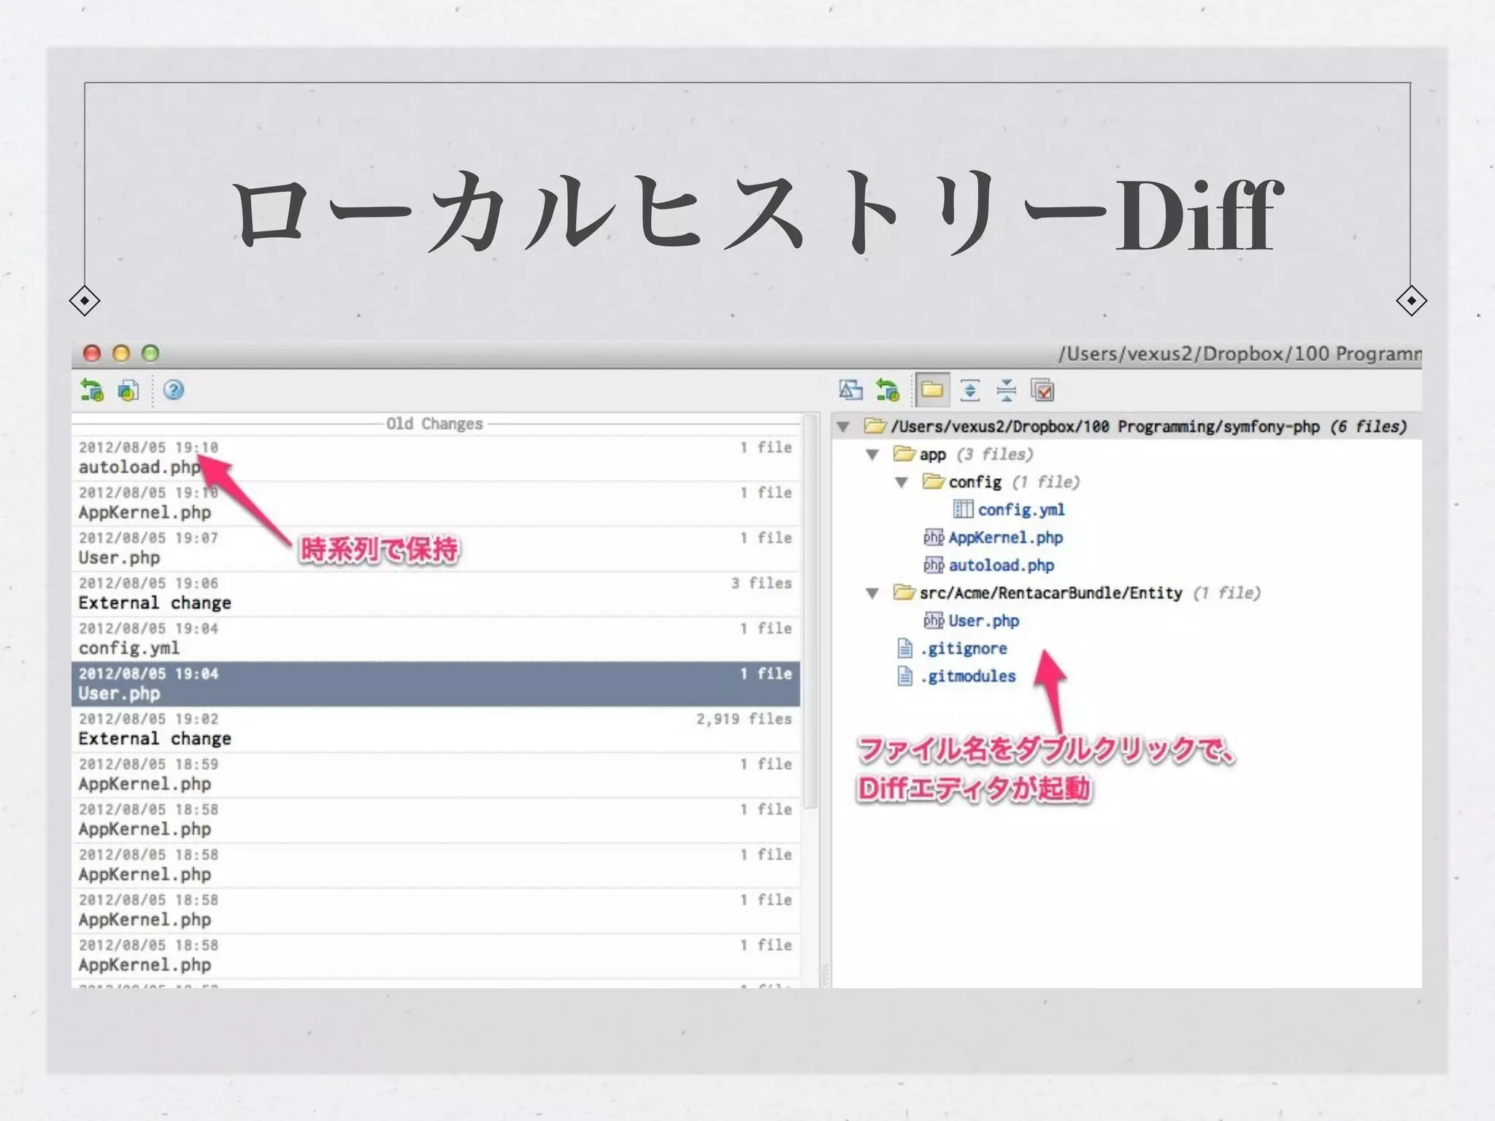This screenshot has width=1495, height=1121.
Task: Select autoload.php in the file tree
Action: 1002,566
